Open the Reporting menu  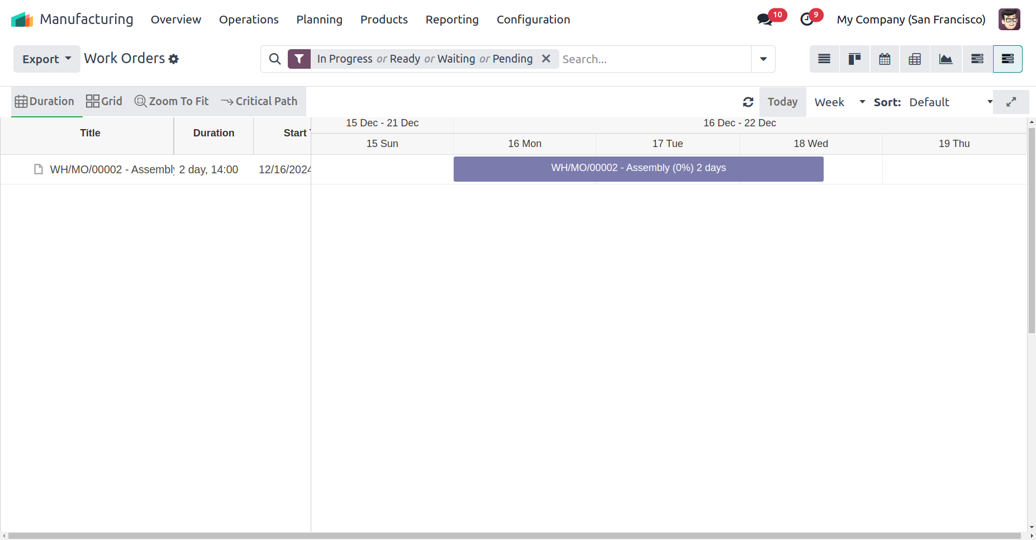[x=452, y=20]
